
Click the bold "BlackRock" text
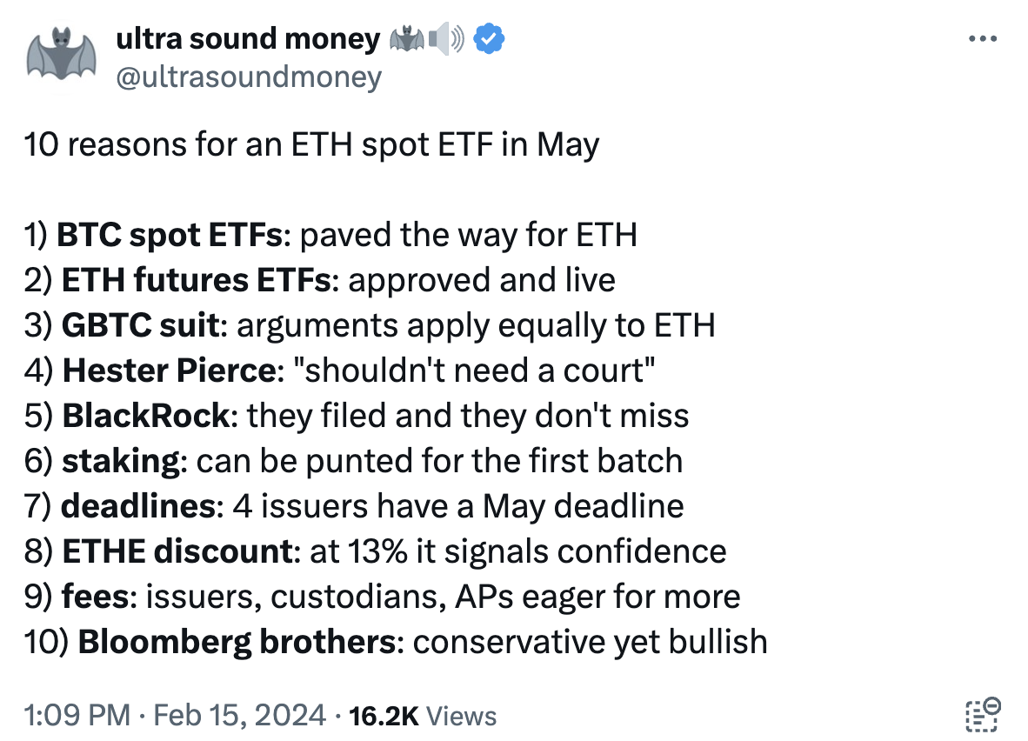pyautogui.click(x=146, y=415)
